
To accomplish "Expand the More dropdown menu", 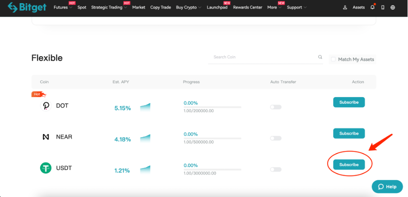I will pyautogui.click(x=274, y=8).
